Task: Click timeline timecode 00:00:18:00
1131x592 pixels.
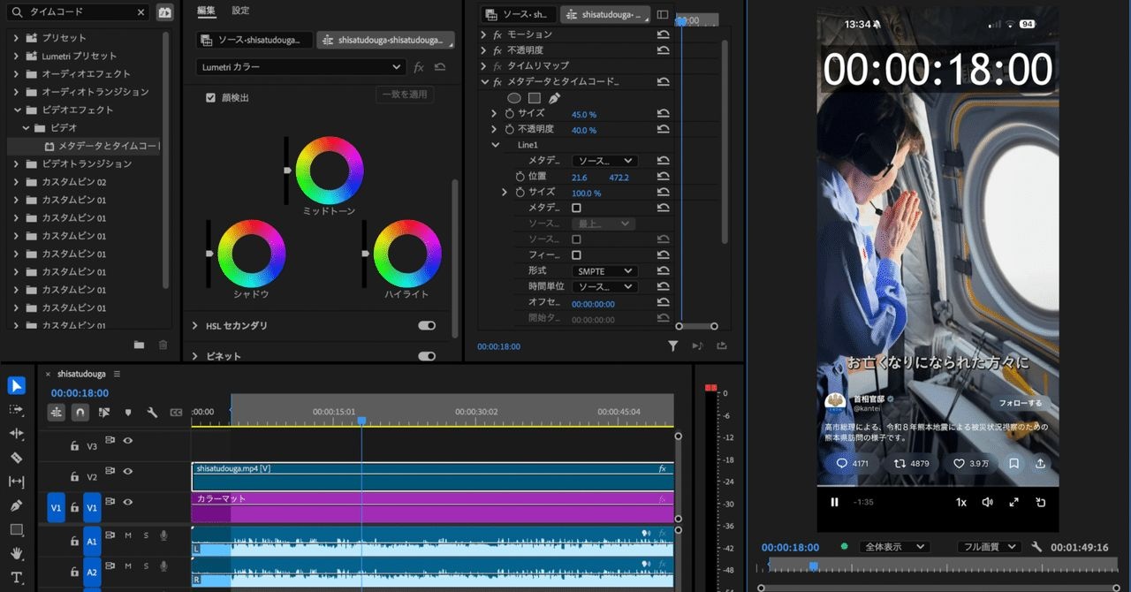Action: 80,393
